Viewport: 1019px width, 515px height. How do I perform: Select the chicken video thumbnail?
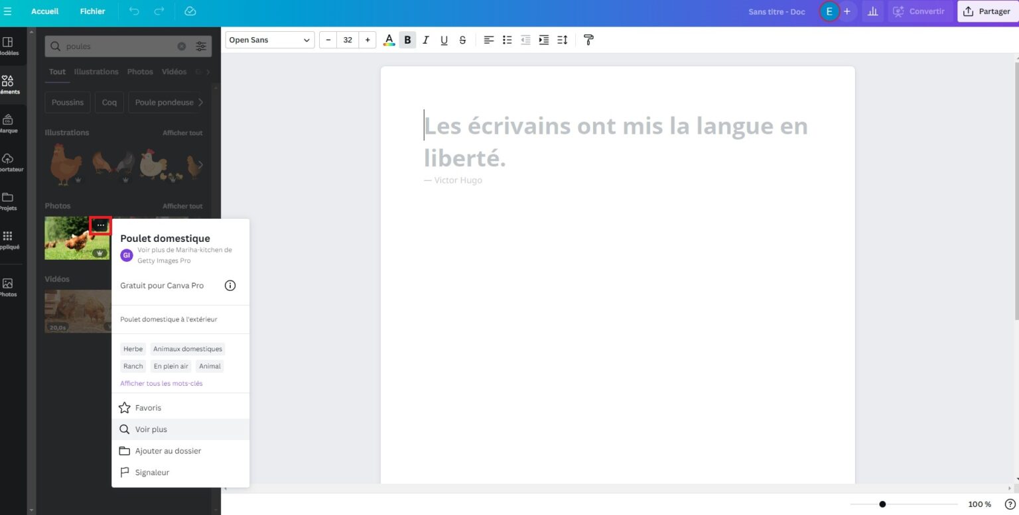(x=78, y=311)
